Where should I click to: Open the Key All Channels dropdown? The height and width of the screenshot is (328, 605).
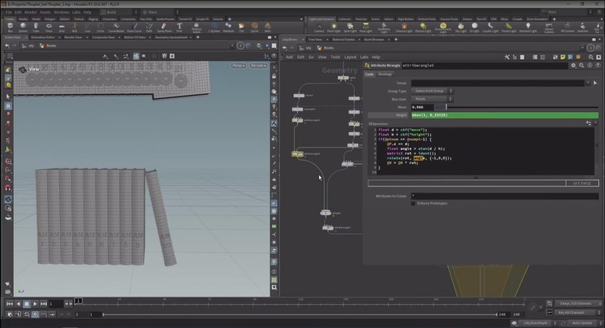[x=578, y=313]
